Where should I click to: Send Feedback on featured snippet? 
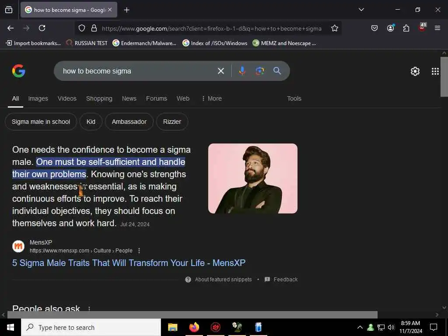click(281, 280)
